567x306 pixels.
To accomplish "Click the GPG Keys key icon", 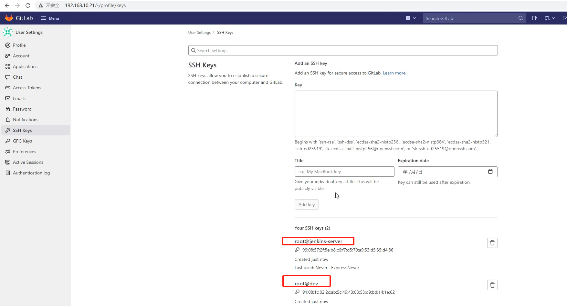I will 8,141.
